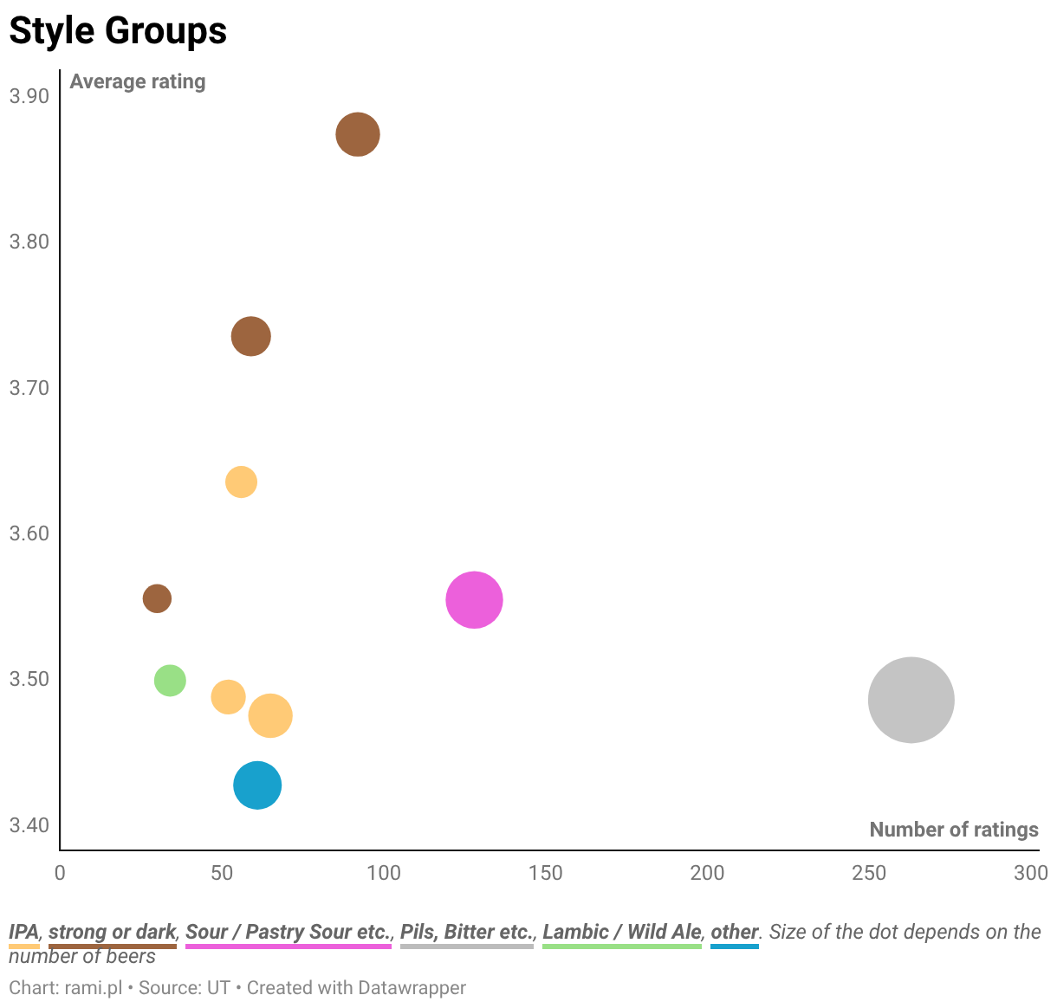1057x1008 pixels.
Task: Click the orange IPA legend color bar
Action: pos(24,947)
